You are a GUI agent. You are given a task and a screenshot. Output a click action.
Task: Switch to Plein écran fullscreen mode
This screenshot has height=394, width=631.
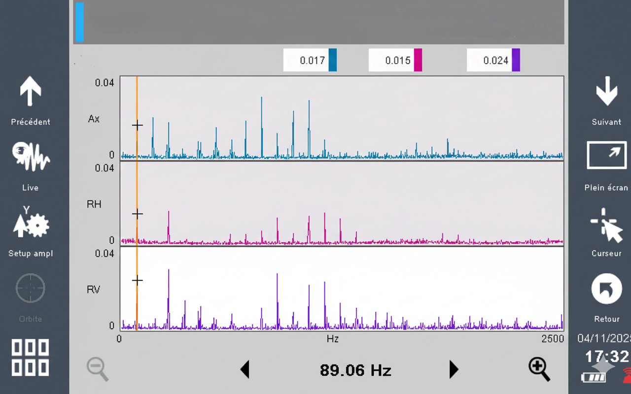(x=606, y=156)
